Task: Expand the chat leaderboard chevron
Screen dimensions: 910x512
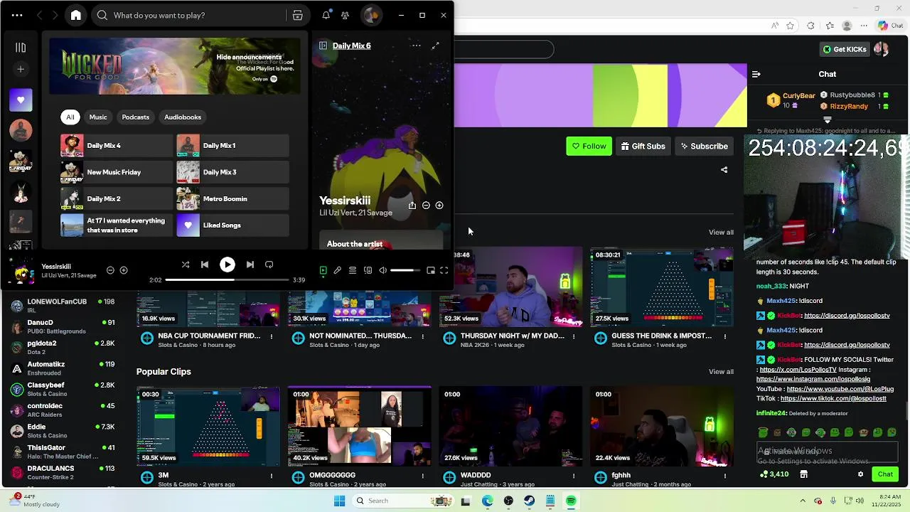Action: (827, 120)
